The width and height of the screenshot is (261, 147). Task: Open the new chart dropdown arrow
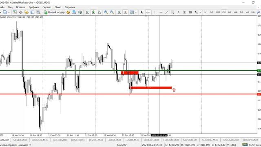[9, 12]
